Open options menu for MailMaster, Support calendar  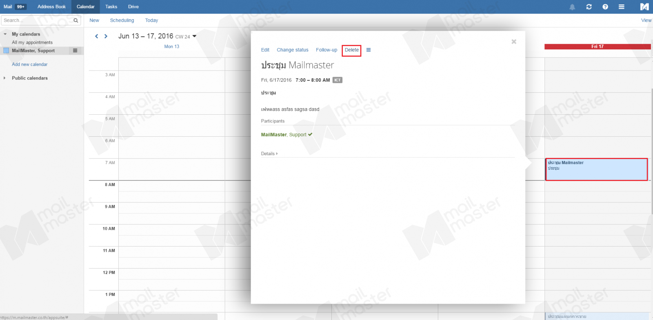pyautogui.click(x=75, y=51)
